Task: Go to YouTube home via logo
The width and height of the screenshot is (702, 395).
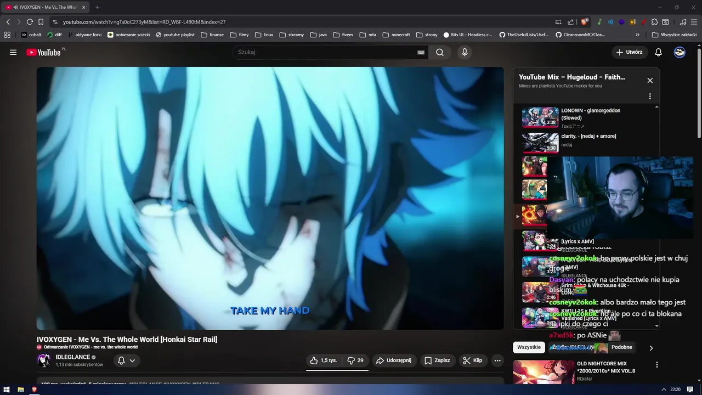Action: [44, 52]
